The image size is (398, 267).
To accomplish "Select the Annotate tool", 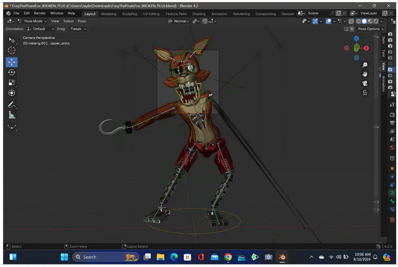I will 12,104.
